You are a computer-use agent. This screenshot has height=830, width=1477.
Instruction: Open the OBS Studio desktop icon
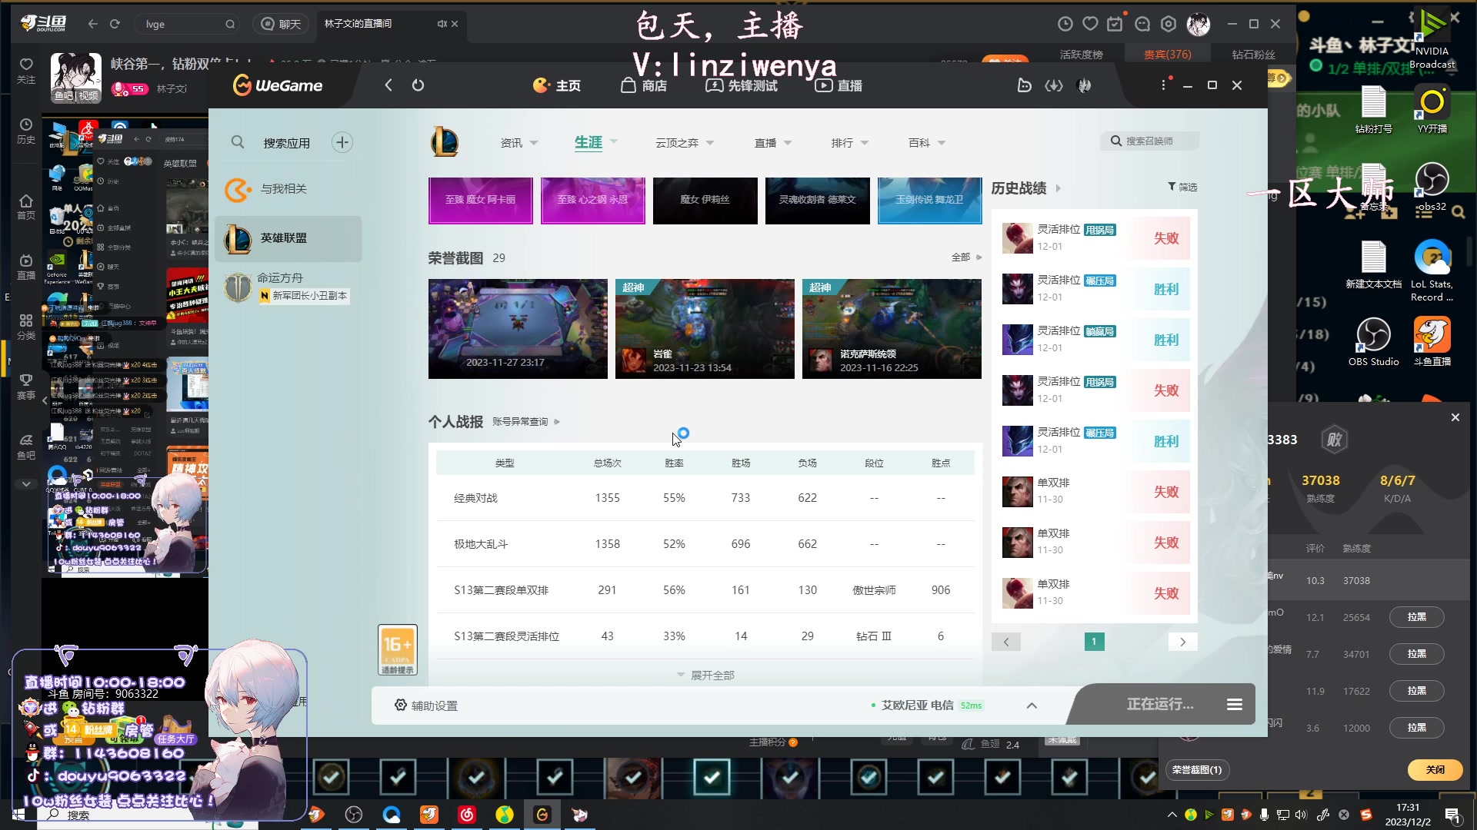[1373, 342]
